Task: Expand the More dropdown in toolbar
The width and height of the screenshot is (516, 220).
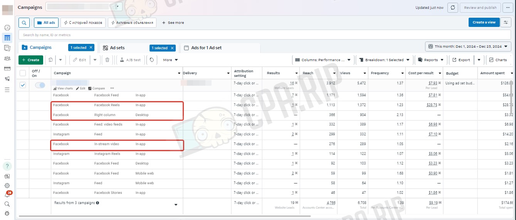Action: (170, 60)
